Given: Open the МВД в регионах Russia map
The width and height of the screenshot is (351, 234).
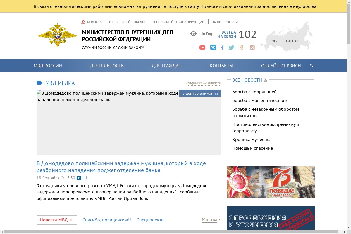Looking at the screenshot, I should pos(287,36).
